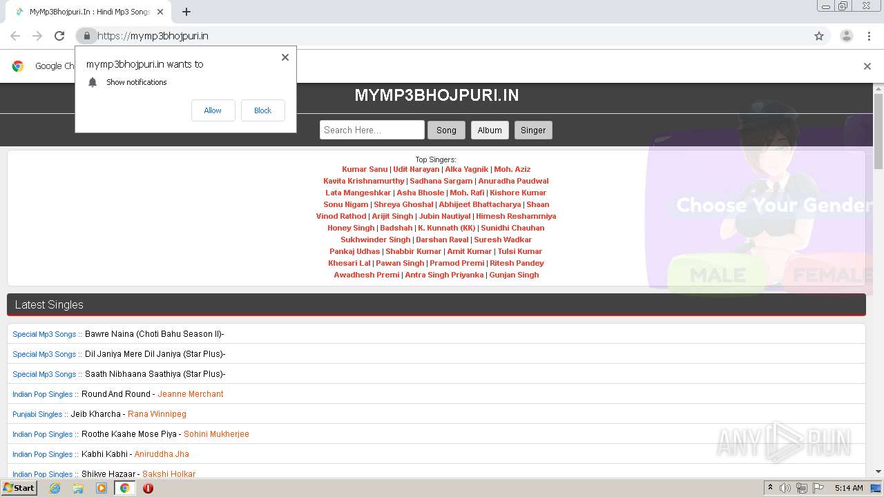Image resolution: width=884 pixels, height=497 pixels.
Task: Open the red stop-sign taskbar icon
Action: click(148, 488)
